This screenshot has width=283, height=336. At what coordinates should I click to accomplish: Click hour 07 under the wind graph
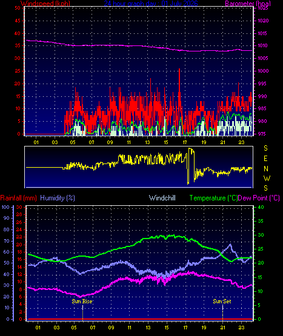tap(92, 142)
